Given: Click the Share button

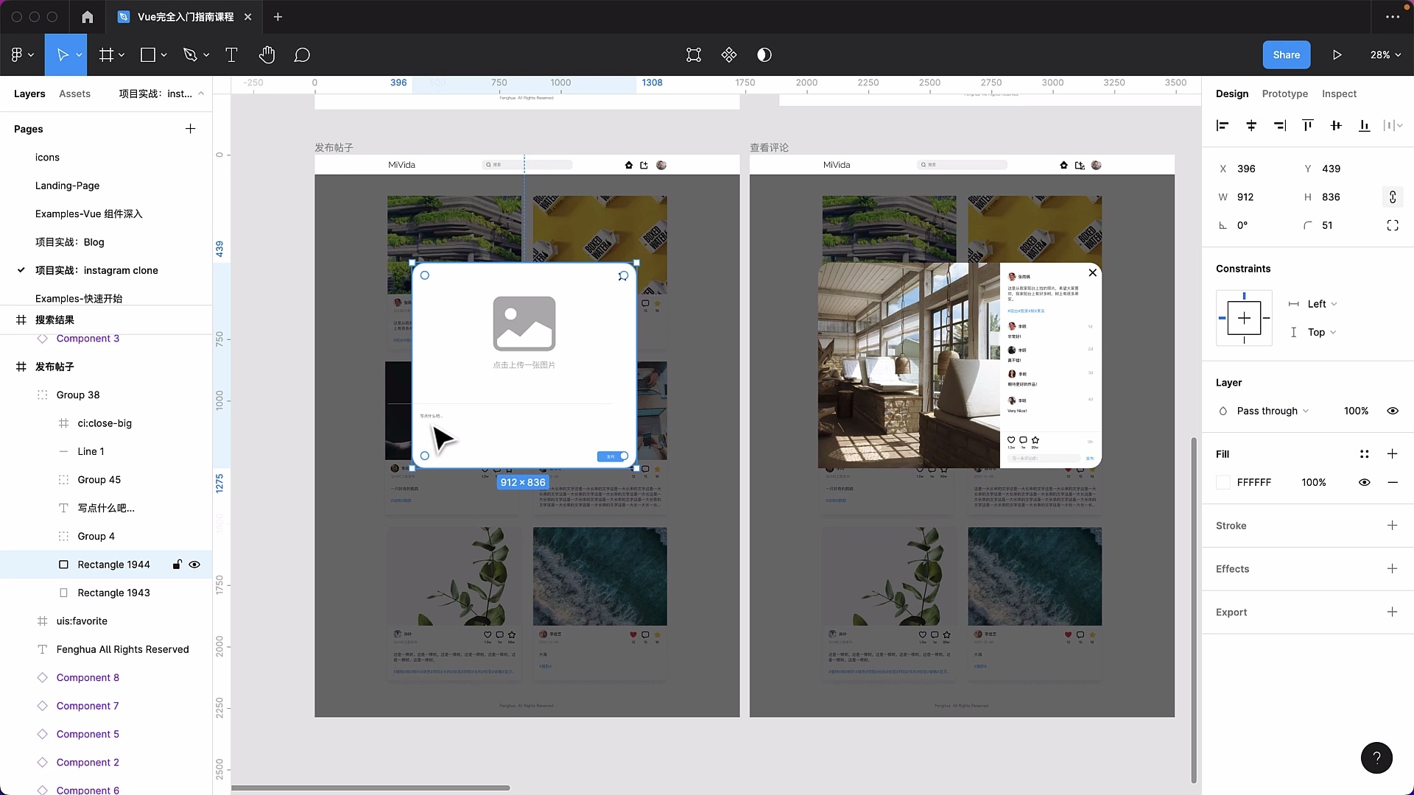Looking at the screenshot, I should pos(1286,55).
